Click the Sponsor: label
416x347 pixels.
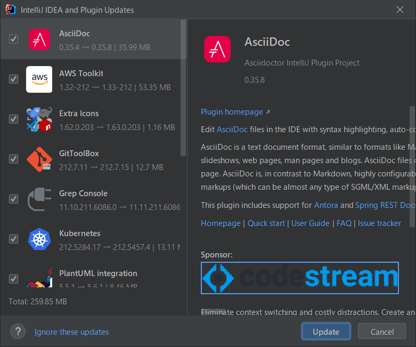216,255
